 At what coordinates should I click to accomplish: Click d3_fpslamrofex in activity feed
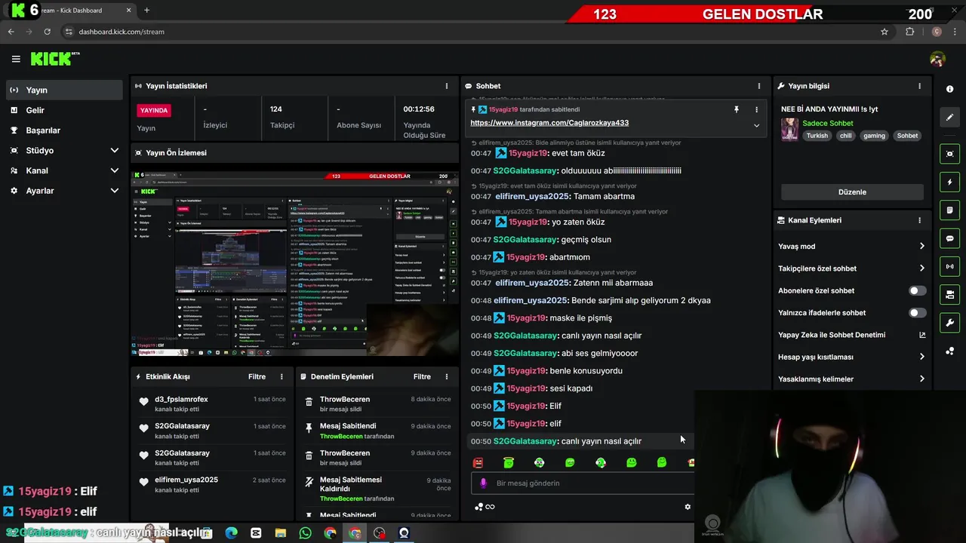181,399
